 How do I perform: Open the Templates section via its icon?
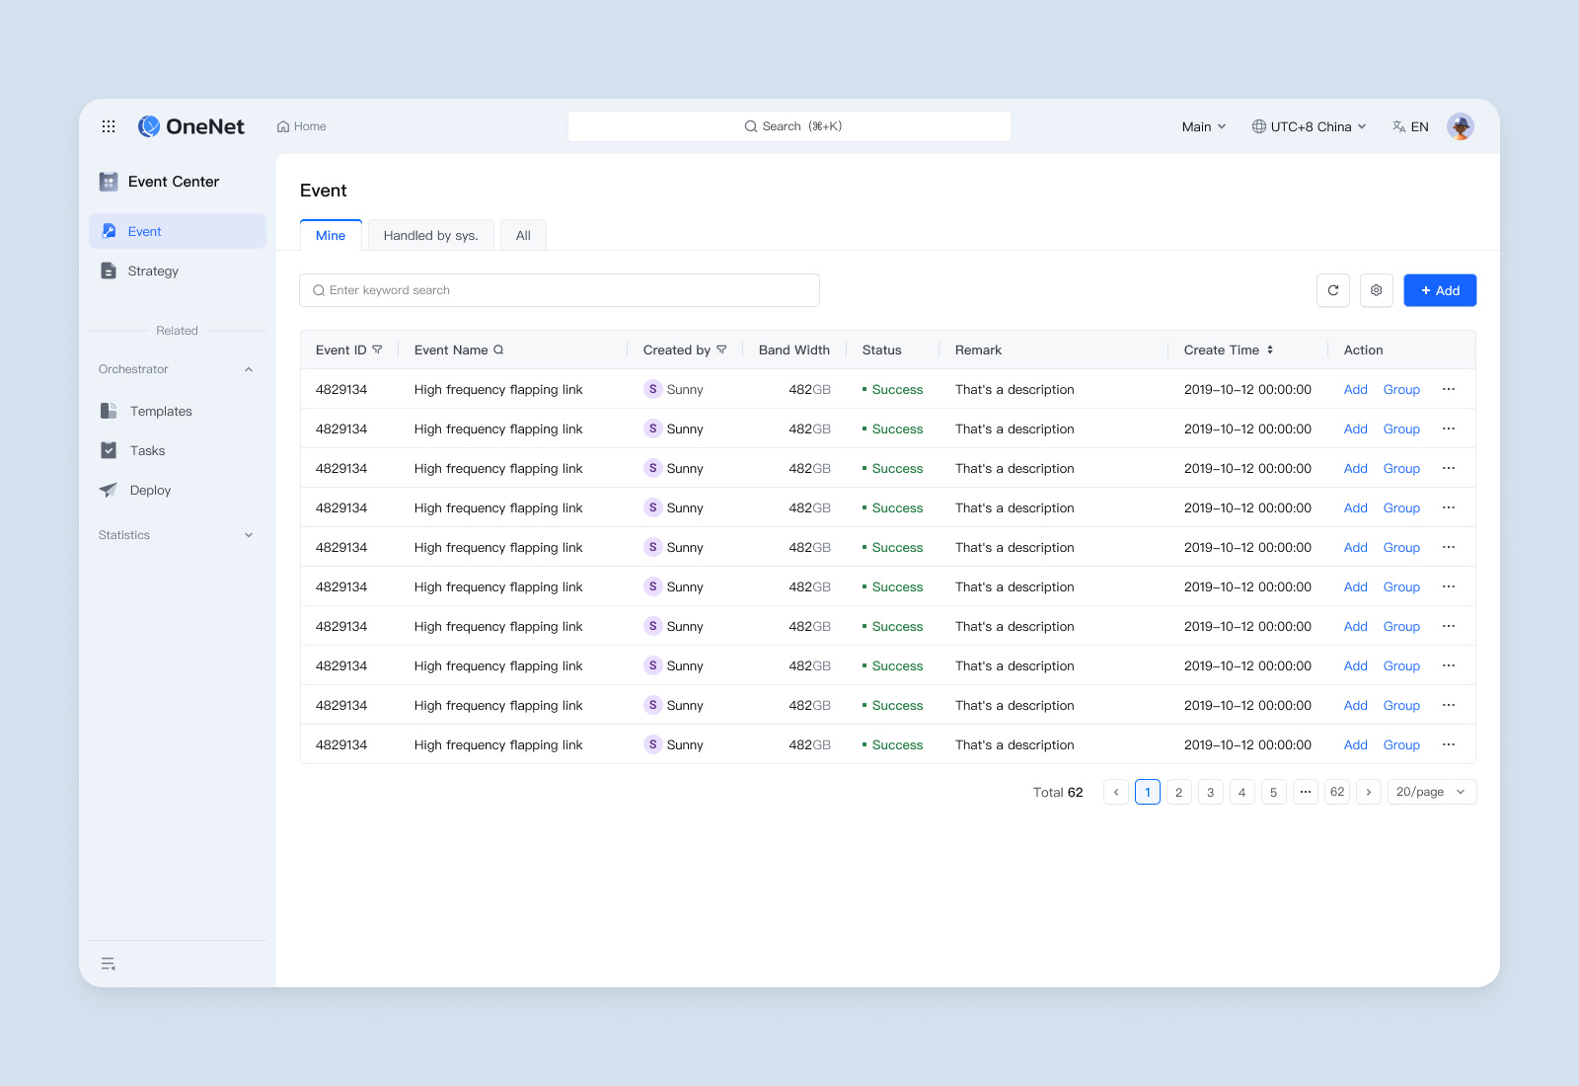[x=109, y=411]
